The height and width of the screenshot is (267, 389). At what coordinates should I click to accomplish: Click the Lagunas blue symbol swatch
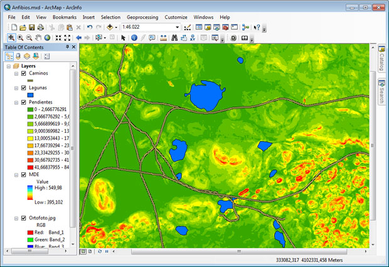[30, 95]
